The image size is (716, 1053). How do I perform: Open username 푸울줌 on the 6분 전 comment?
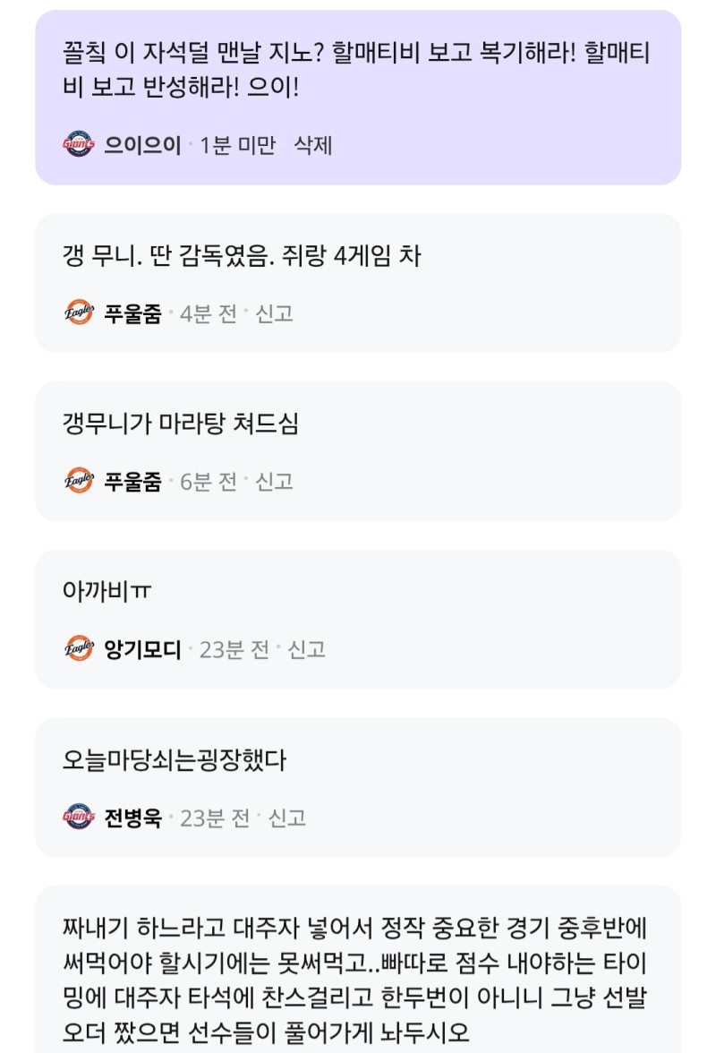pos(132,481)
